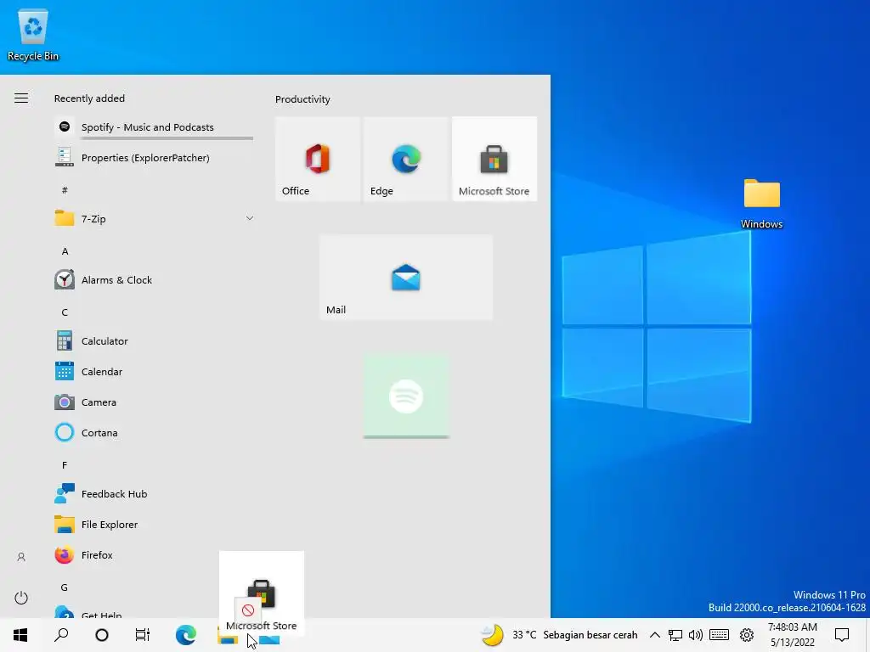The width and height of the screenshot is (870, 652).
Task: Open the Recycle Bin desktop icon
Action: pyautogui.click(x=33, y=36)
